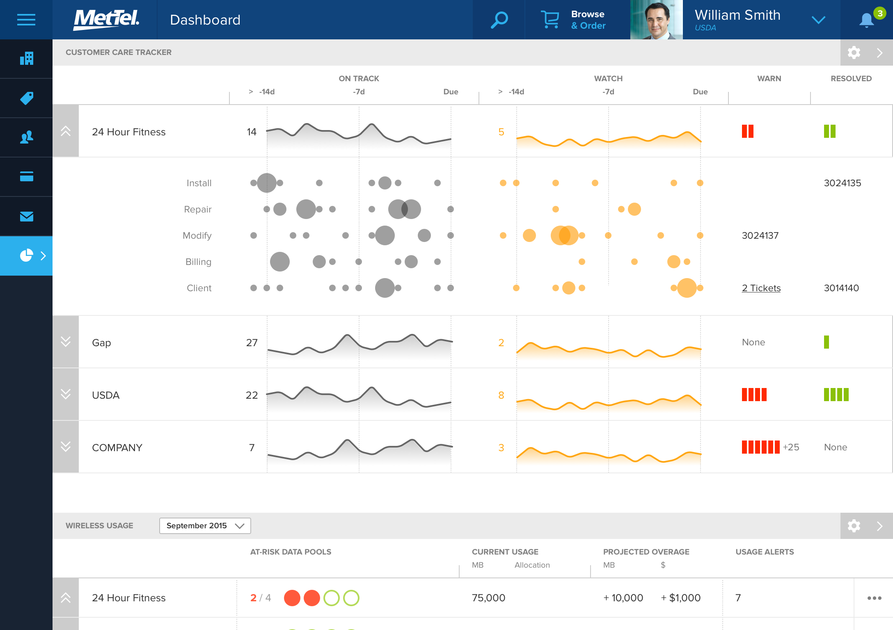This screenshot has width=893, height=630.
Task: Collapse the 24 Hour Fitness tracker row
Action: pyautogui.click(x=66, y=131)
